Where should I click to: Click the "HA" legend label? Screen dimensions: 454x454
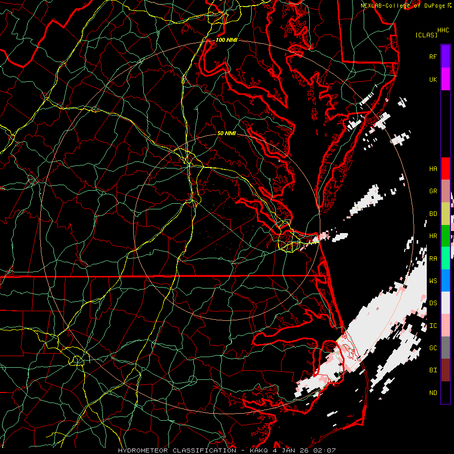pyautogui.click(x=433, y=169)
